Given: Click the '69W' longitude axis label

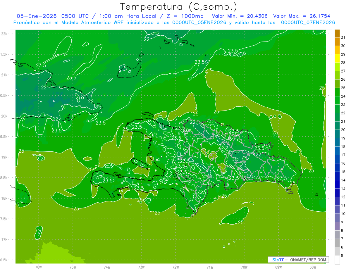Looking at the screenshot, I should tap(278, 267).
